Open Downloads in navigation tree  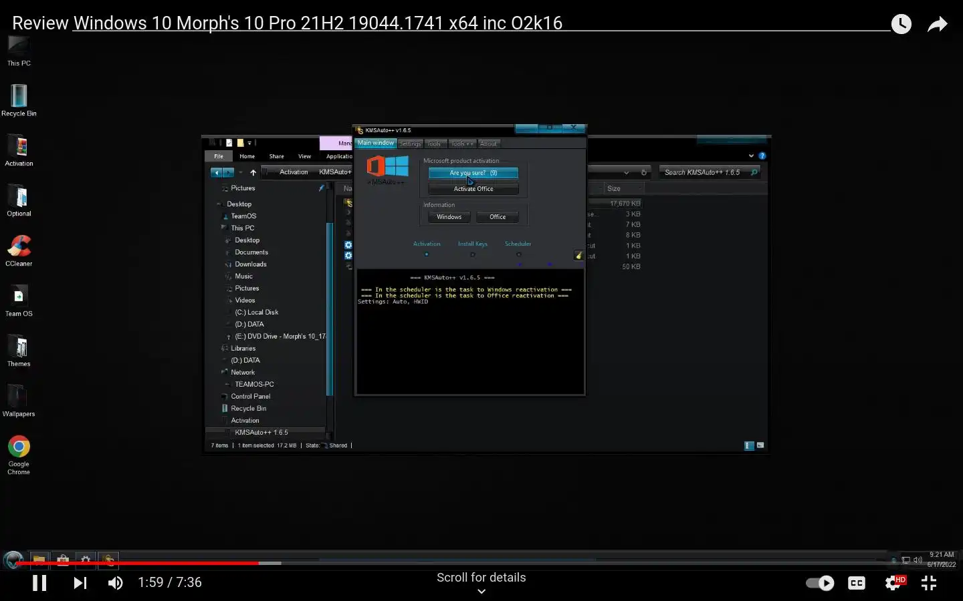(x=251, y=264)
